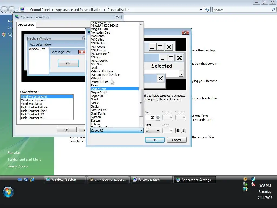Click Appearance and Personalization breadcrumb
The image size is (277, 208).
pos(79,10)
